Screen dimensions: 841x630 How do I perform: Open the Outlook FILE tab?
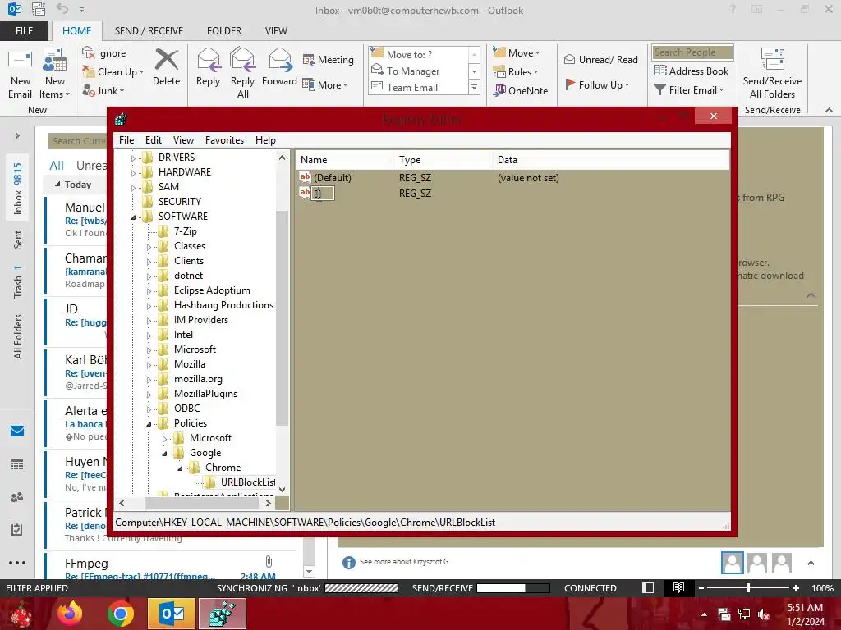click(24, 30)
